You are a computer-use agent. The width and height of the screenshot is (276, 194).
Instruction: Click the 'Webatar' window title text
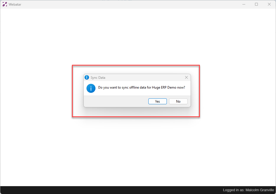click(15, 4)
